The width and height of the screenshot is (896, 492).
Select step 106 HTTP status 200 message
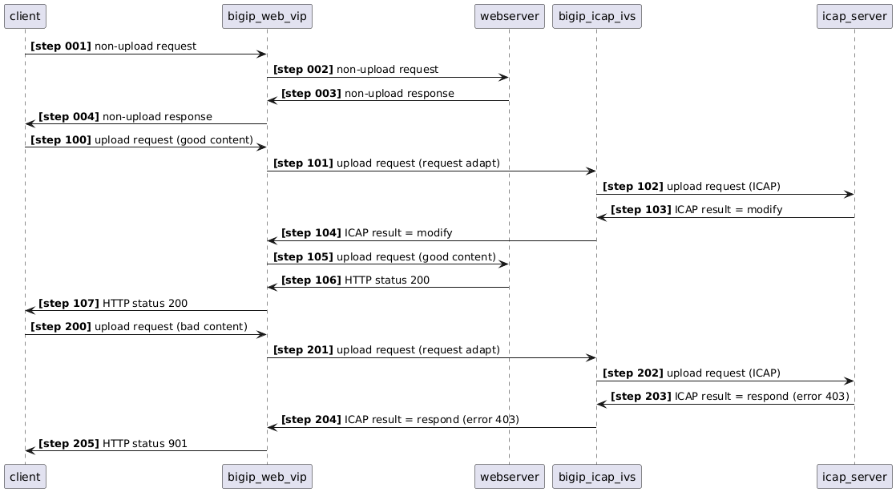[355, 280]
